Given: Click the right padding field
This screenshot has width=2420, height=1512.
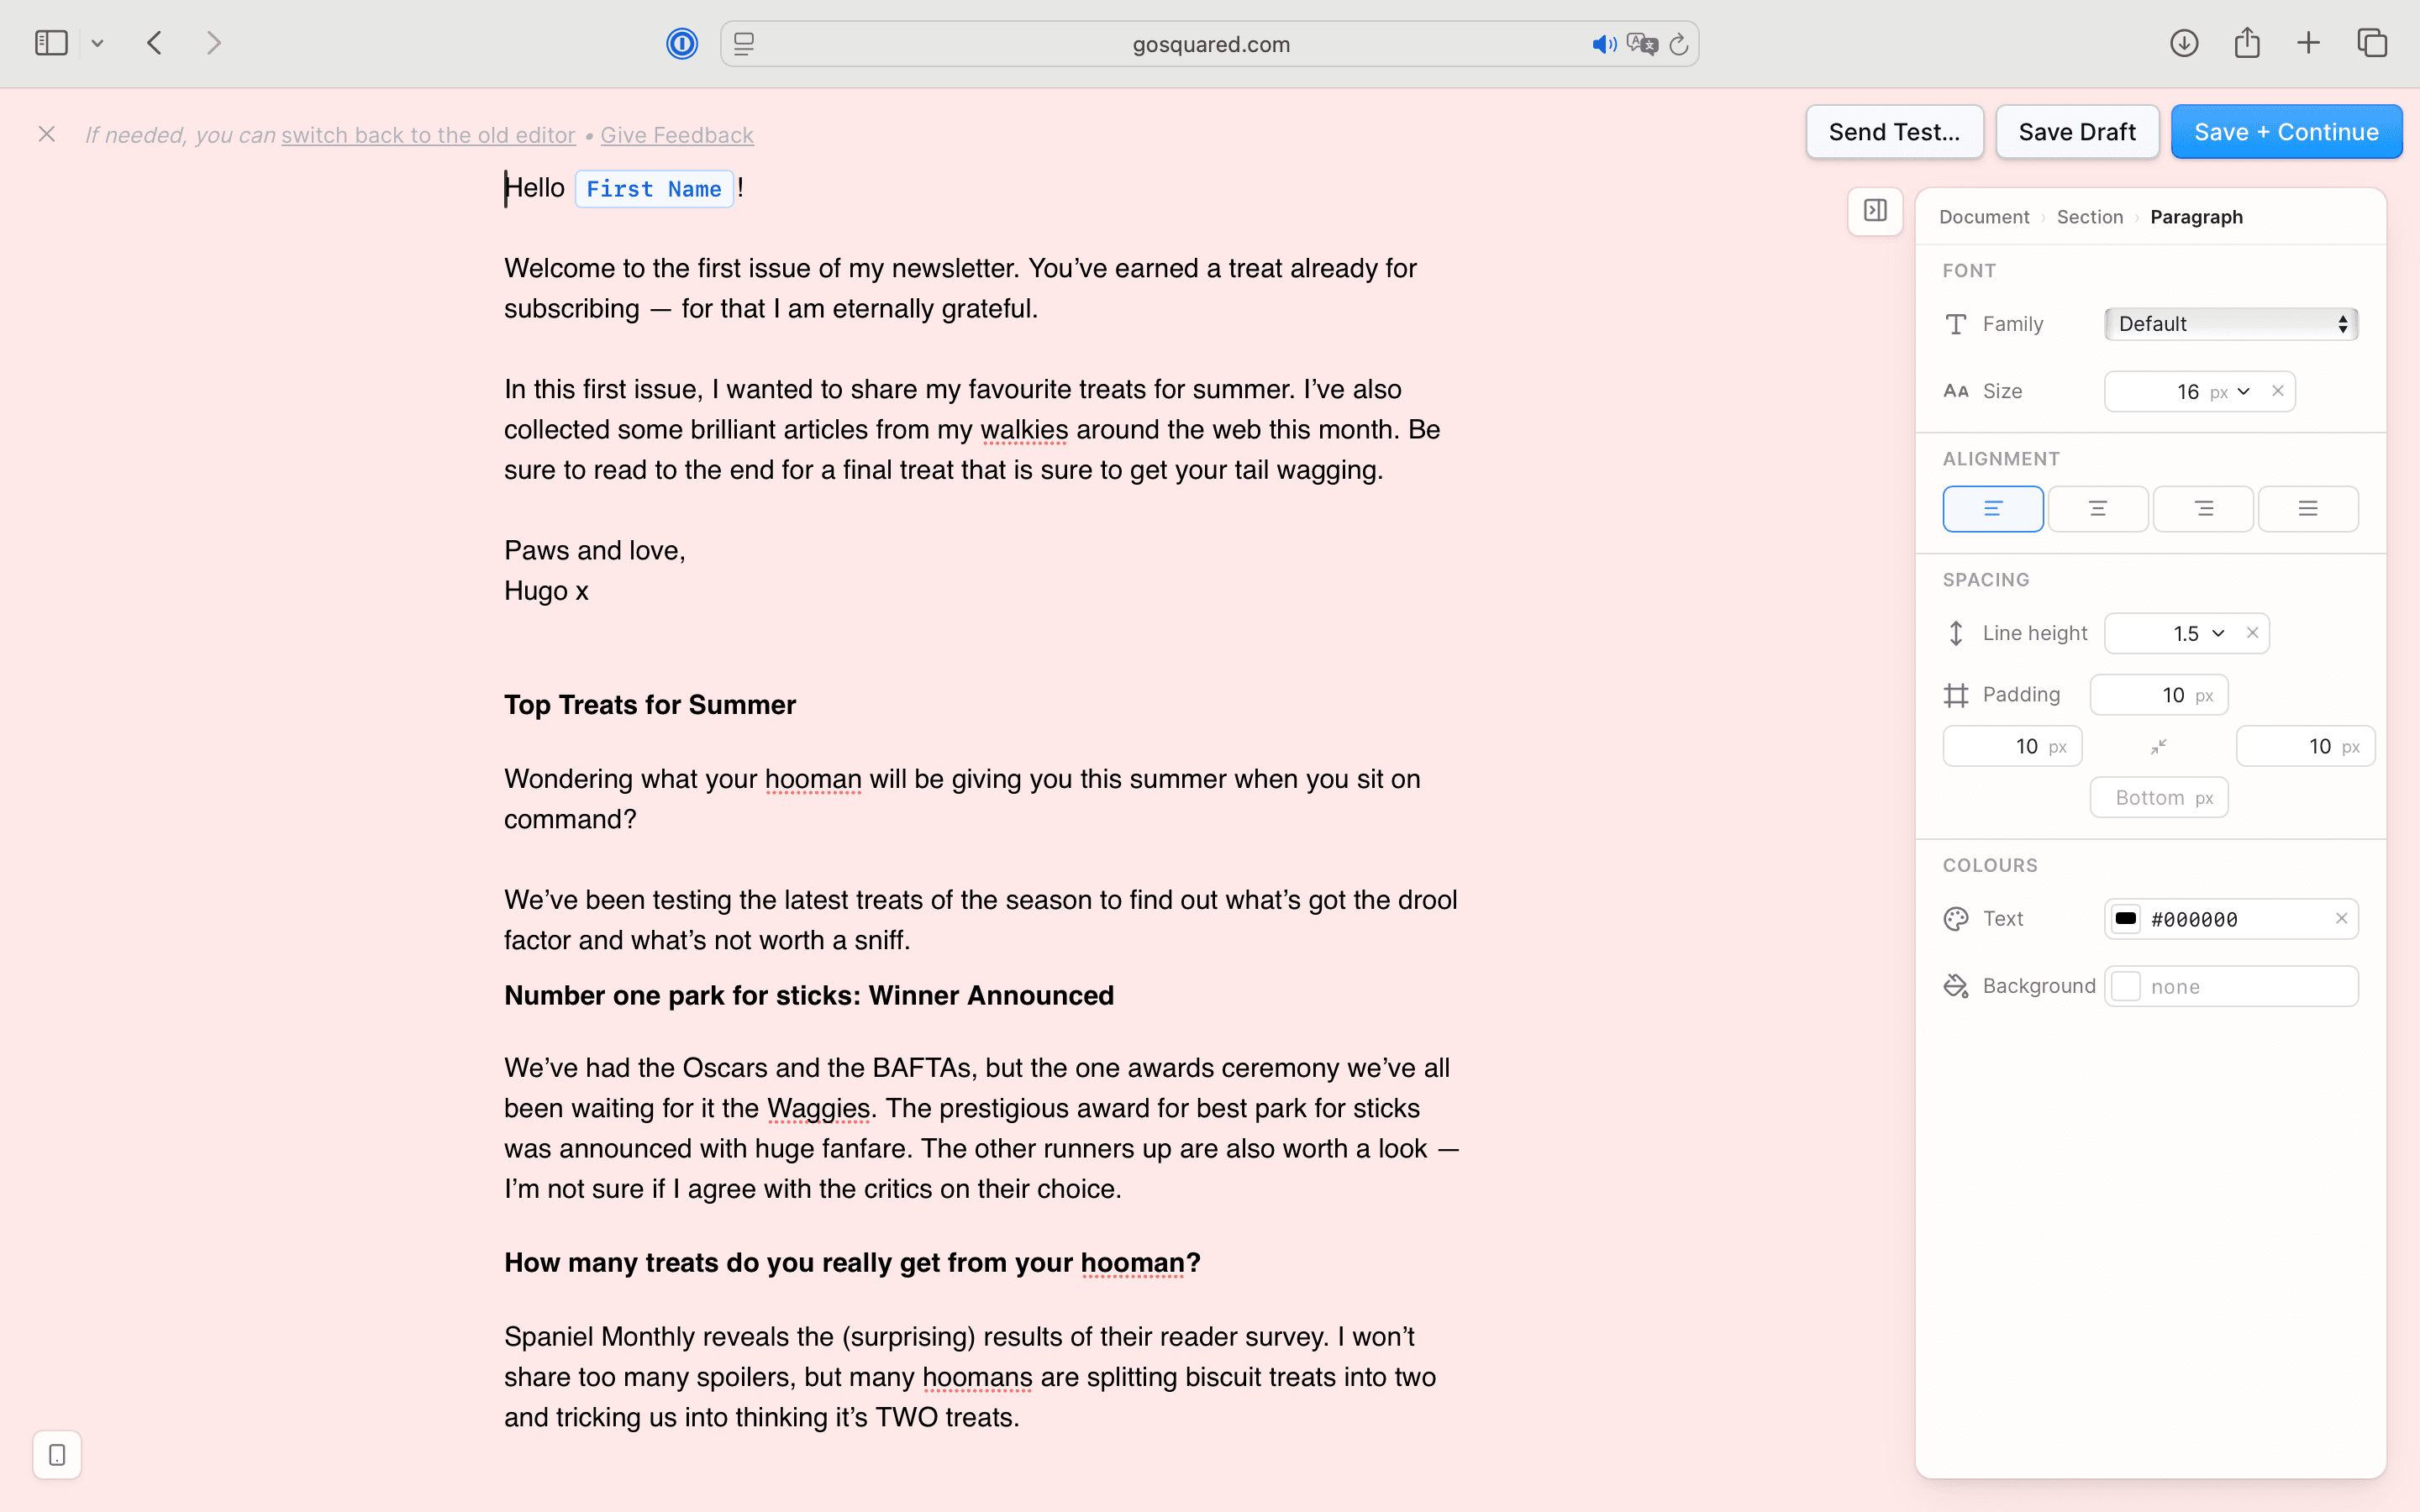Looking at the screenshot, I should [2305, 747].
